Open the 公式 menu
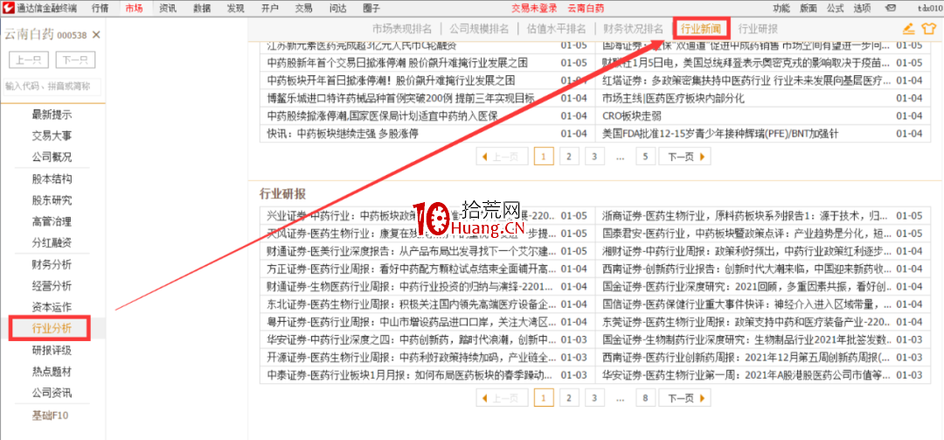This screenshot has width=944, height=440. click(x=835, y=9)
